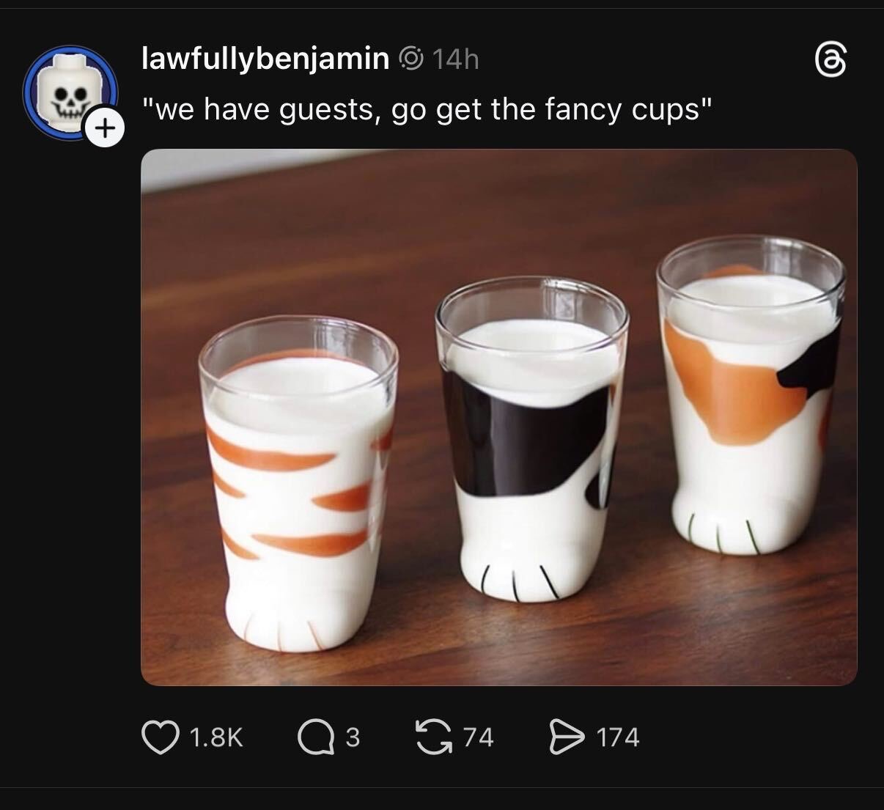Image resolution: width=884 pixels, height=810 pixels.
Task: Tap the heart icon to like the post
Action: point(161,737)
